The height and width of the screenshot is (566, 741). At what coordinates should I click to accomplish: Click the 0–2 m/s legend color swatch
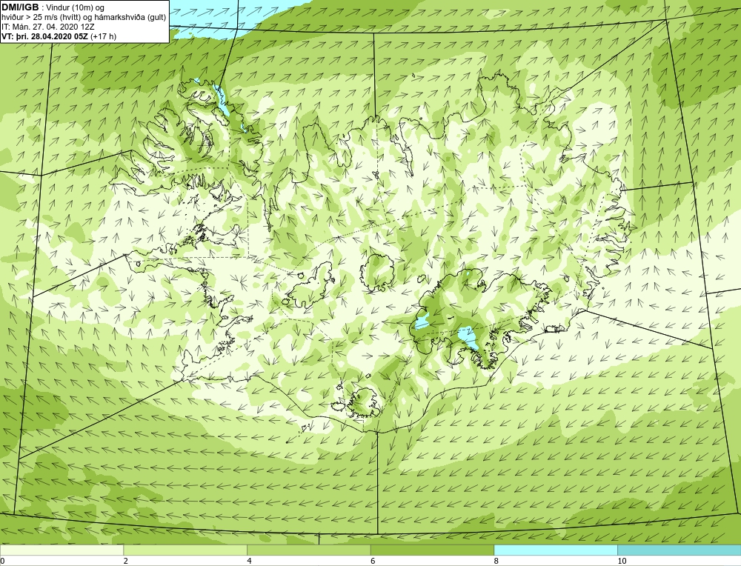click(62, 550)
